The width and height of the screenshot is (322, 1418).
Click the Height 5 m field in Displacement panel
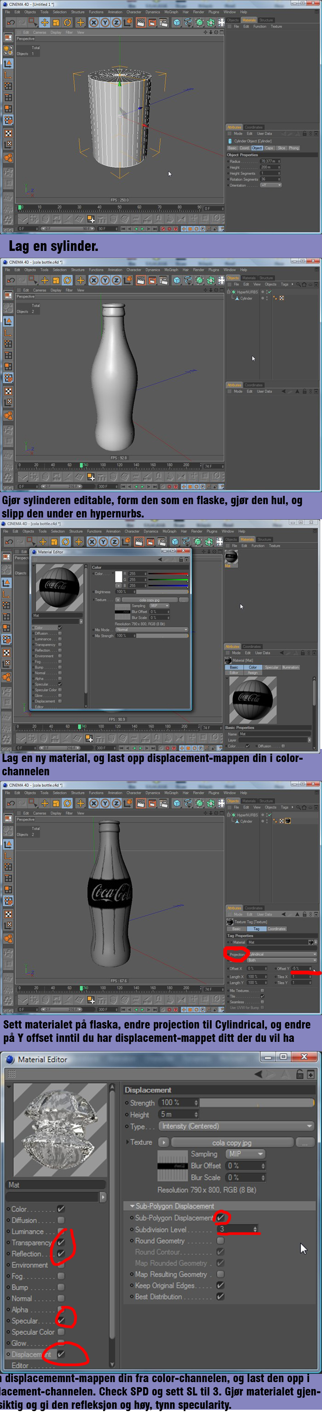click(178, 1114)
